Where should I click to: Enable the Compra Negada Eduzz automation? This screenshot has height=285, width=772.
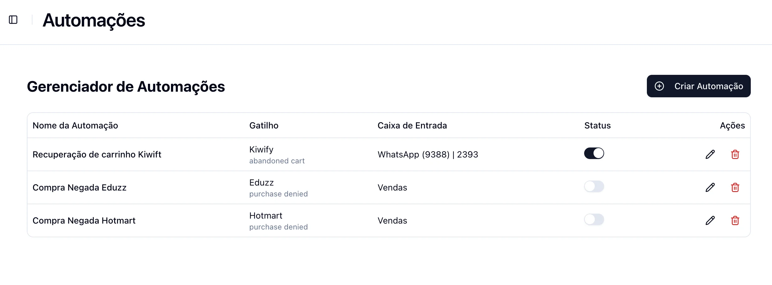coord(594,186)
